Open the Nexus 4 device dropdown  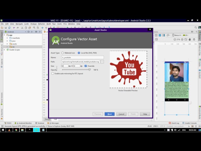point(177,35)
